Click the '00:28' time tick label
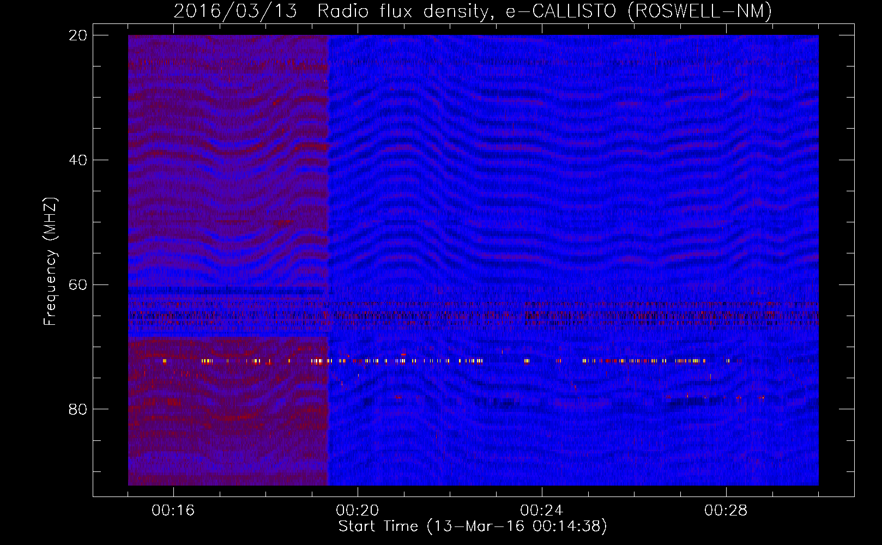882x545 pixels. pos(726,511)
